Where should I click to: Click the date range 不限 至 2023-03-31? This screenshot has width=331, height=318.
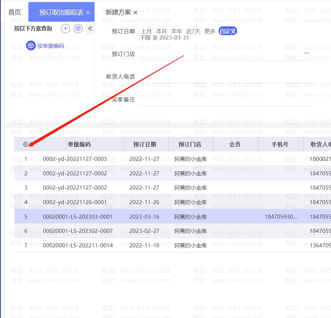(x=164, y=38)
